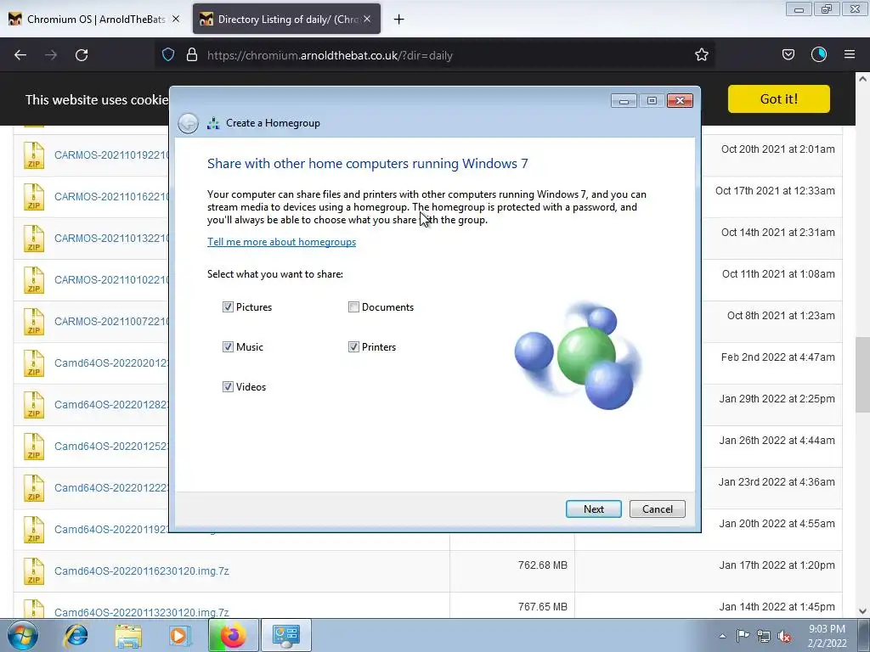This screenshot has height=652, width=870.
Task: Click Control Panel homegroup taskbar button
Action: point(285,635)
